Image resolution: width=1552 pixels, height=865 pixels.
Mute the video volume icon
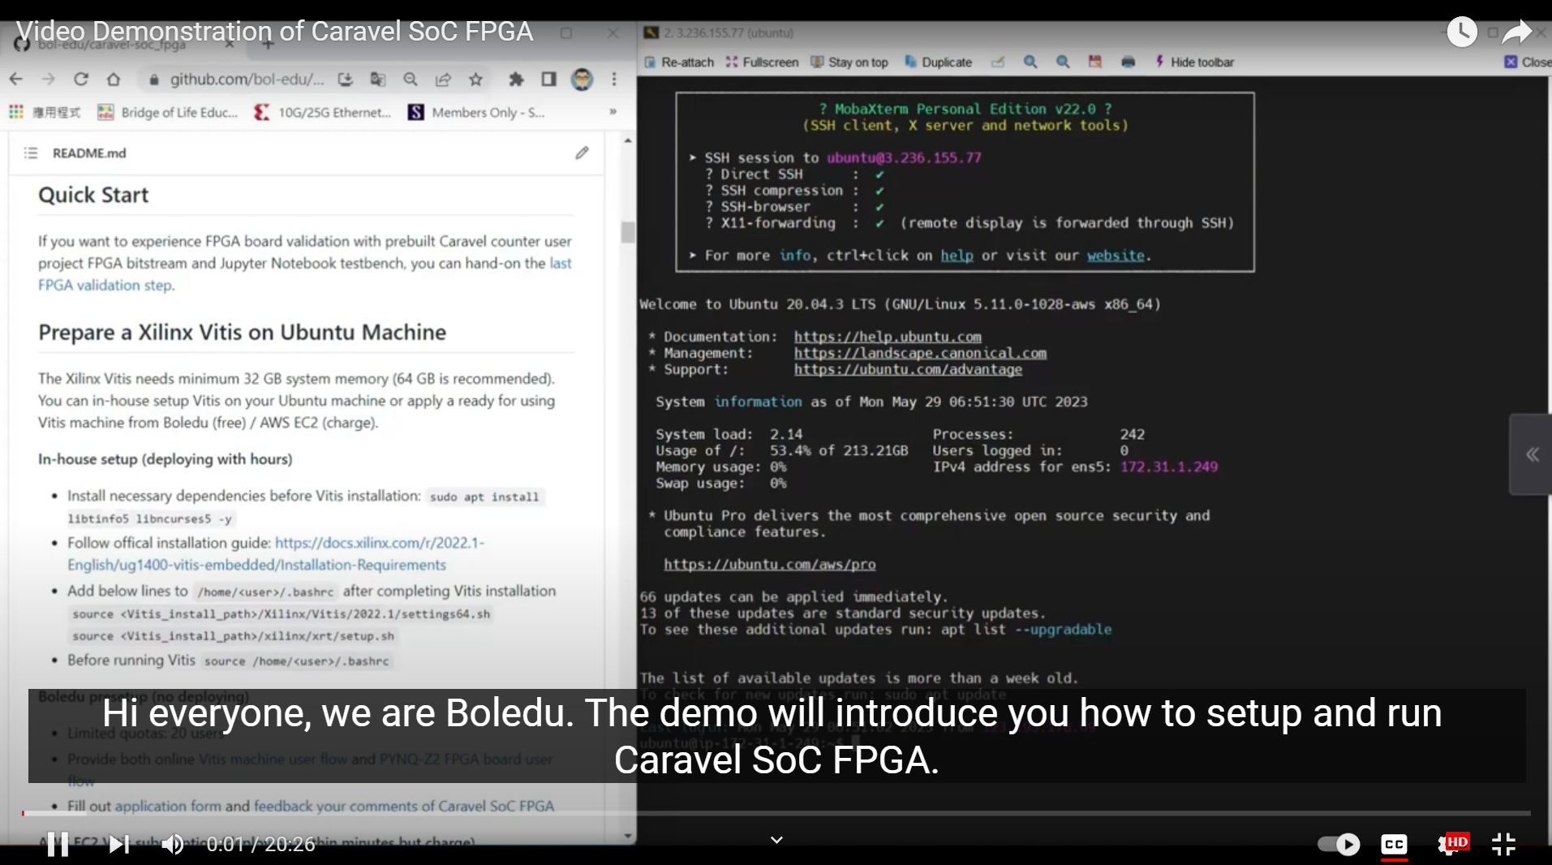[172, 845]
